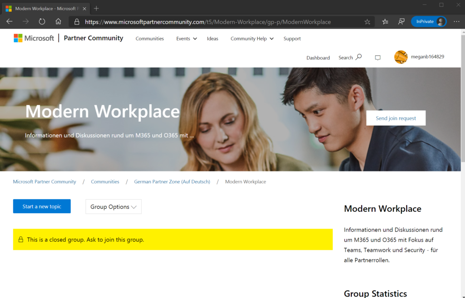
Task: Open browser settings and more menu
Action: [457, 22]
